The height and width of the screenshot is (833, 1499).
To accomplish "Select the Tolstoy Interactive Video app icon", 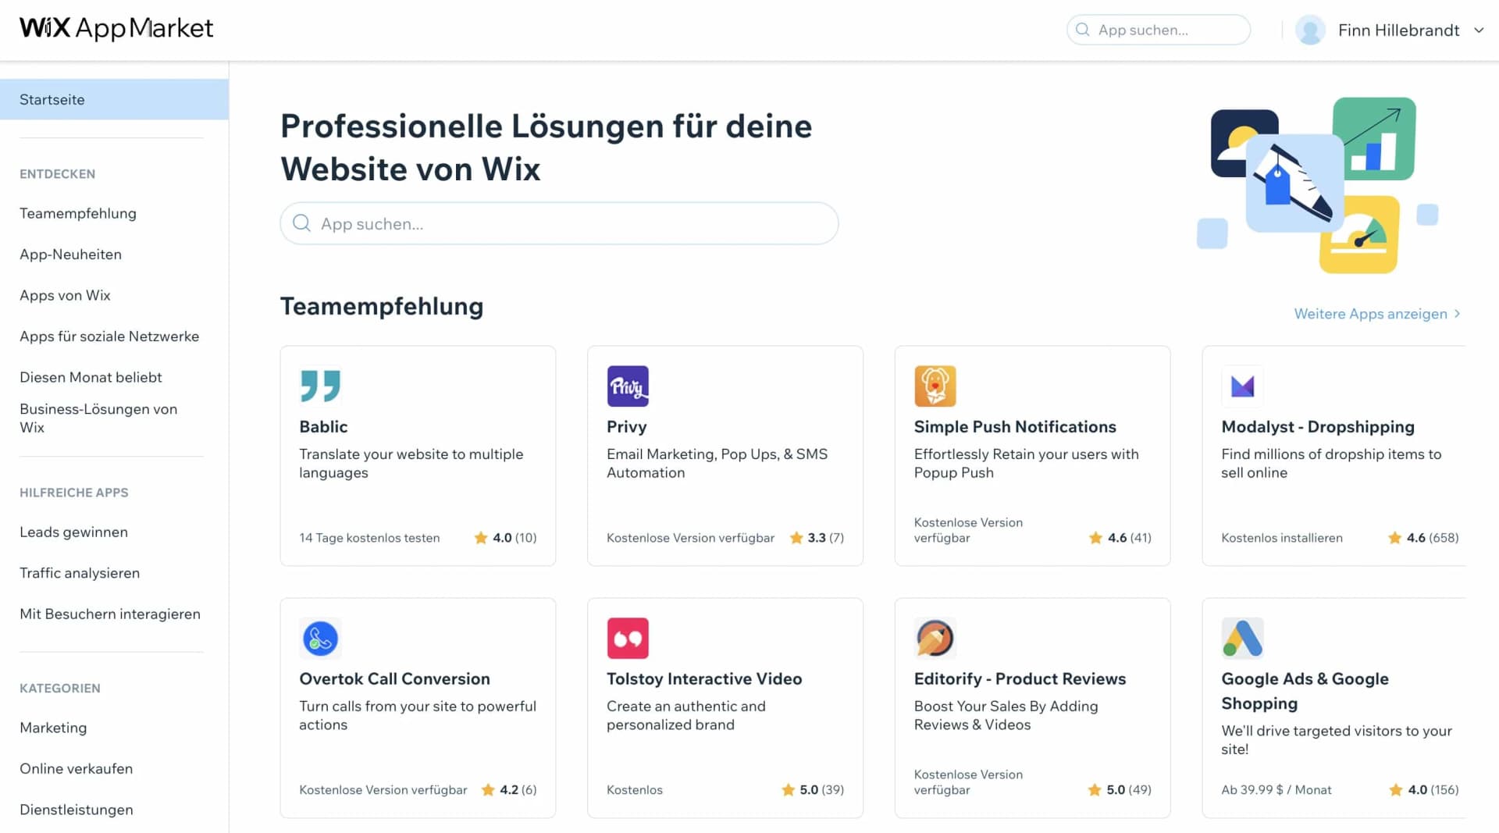I will [628, 637].
